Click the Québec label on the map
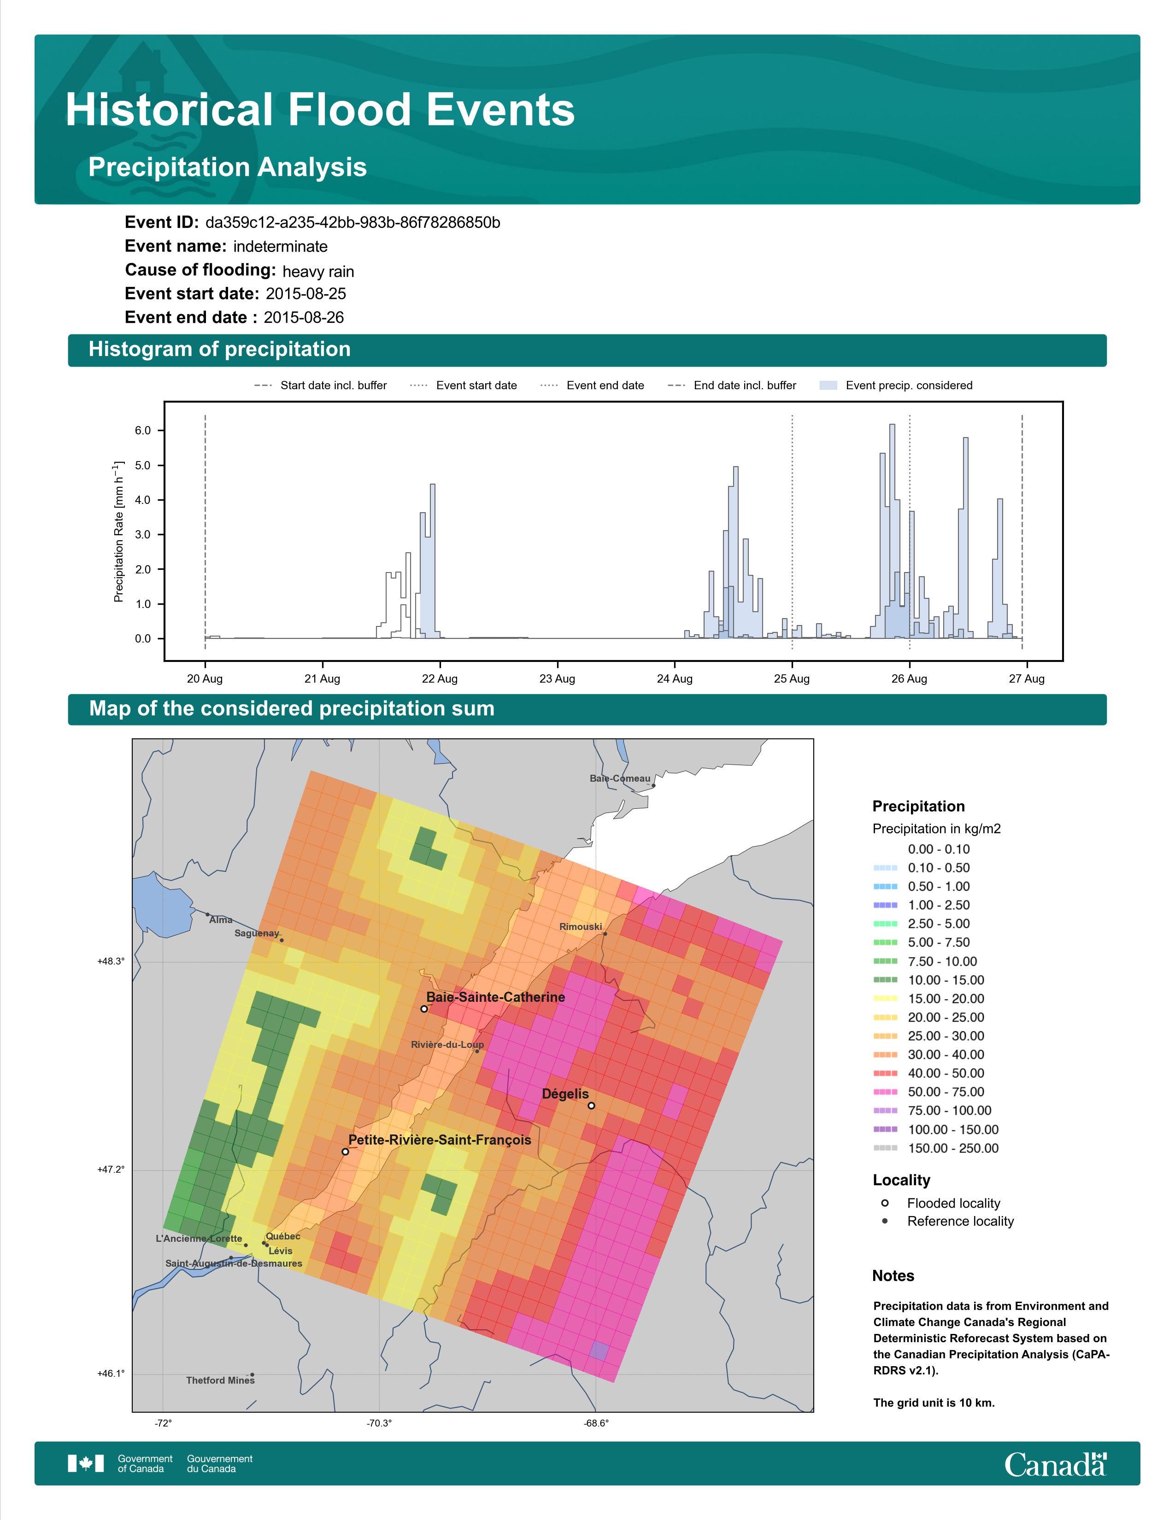 282,1236
